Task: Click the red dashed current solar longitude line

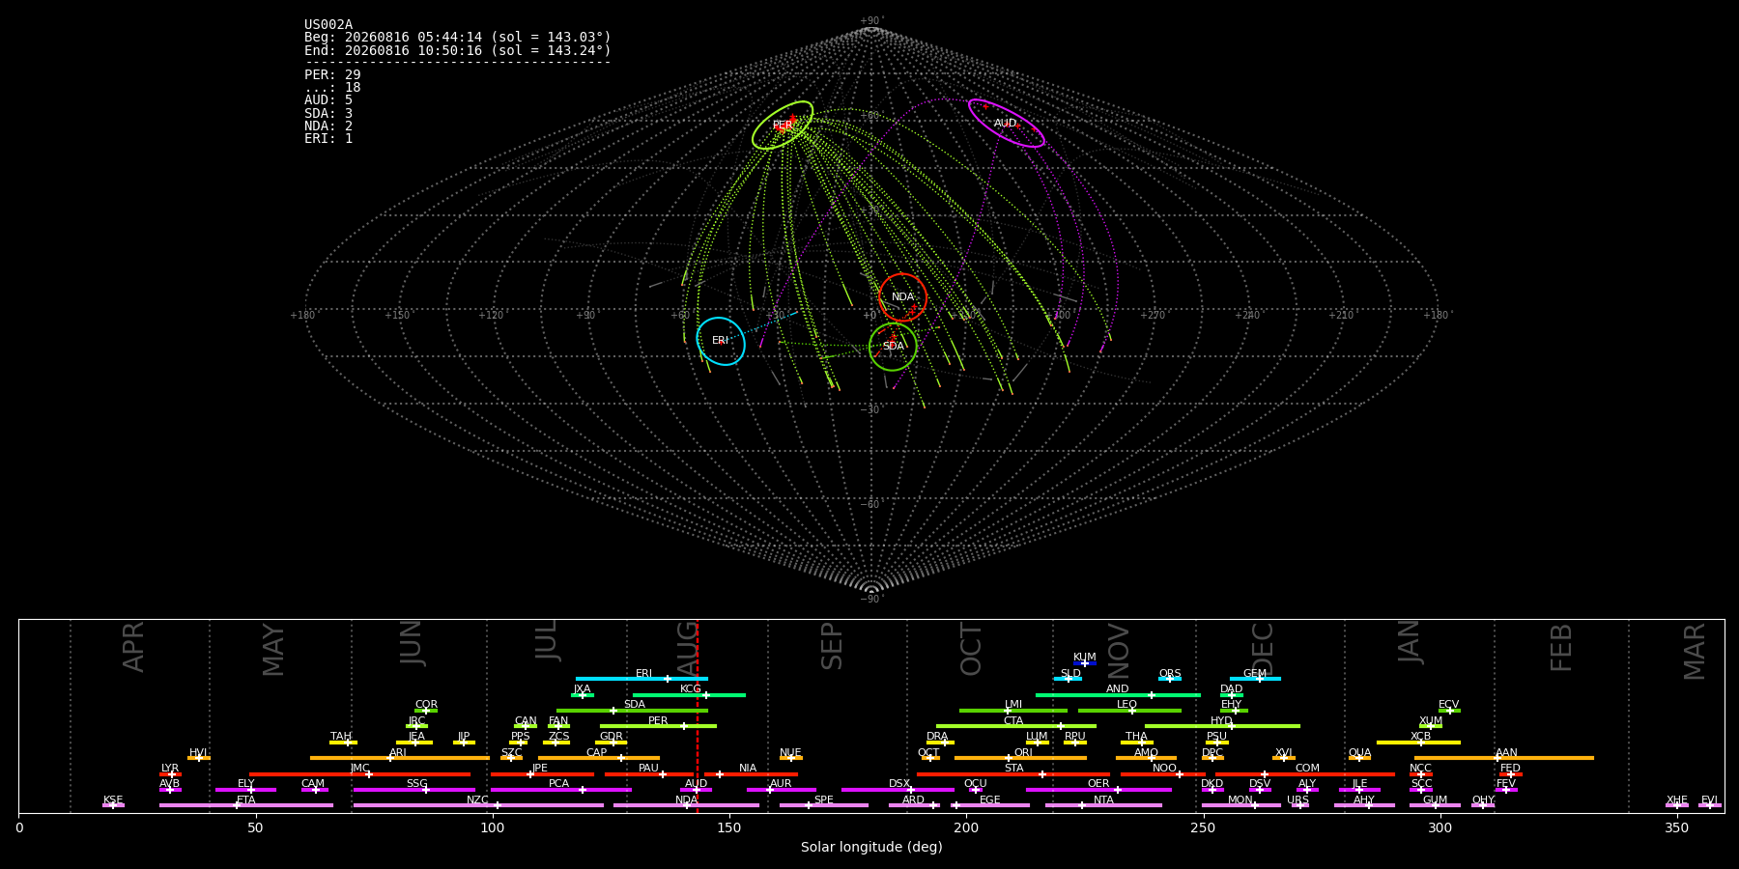Action: pos(698,715)
